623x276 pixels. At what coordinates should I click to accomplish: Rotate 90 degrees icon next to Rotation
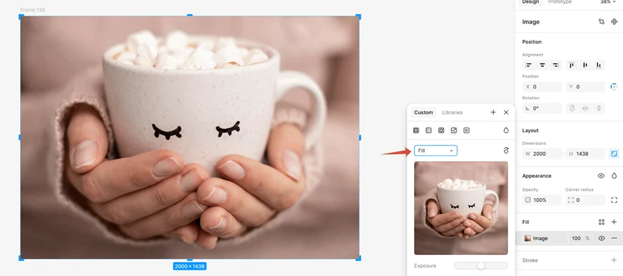click(572, 108)
